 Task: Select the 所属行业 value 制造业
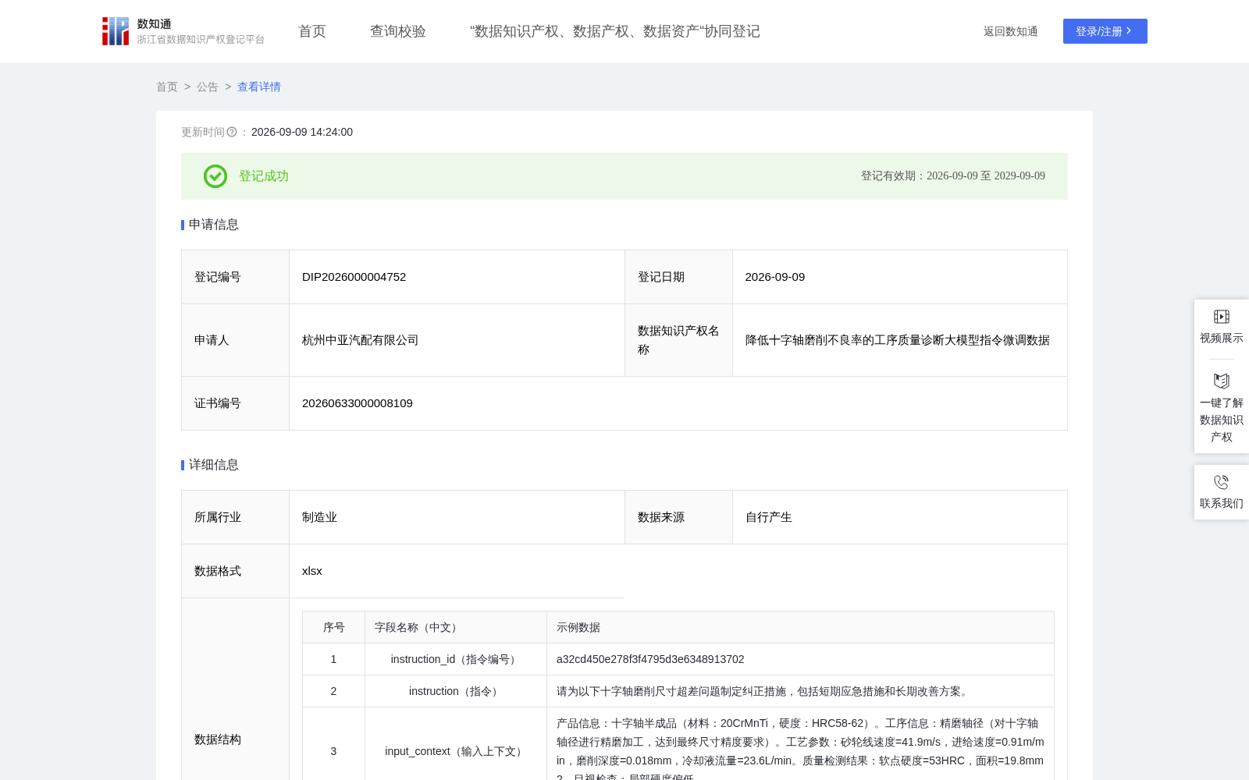320,517
